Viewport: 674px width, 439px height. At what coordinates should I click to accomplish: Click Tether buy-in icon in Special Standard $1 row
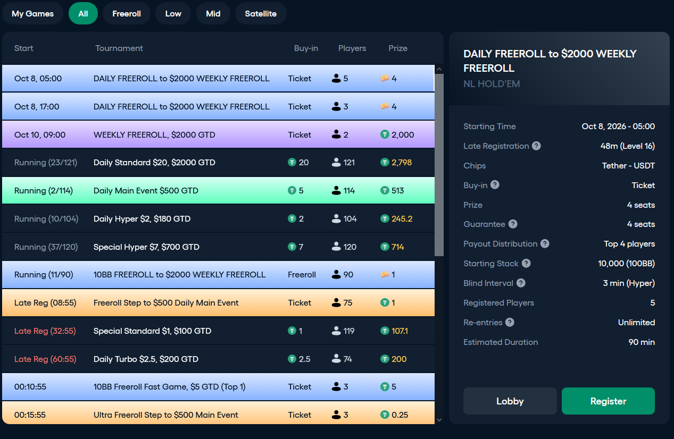click(x=292, y=331)
